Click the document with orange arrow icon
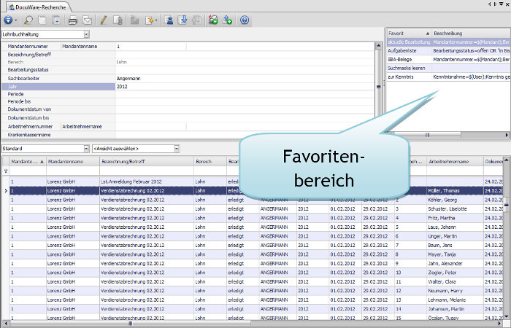 click(149, 20)
